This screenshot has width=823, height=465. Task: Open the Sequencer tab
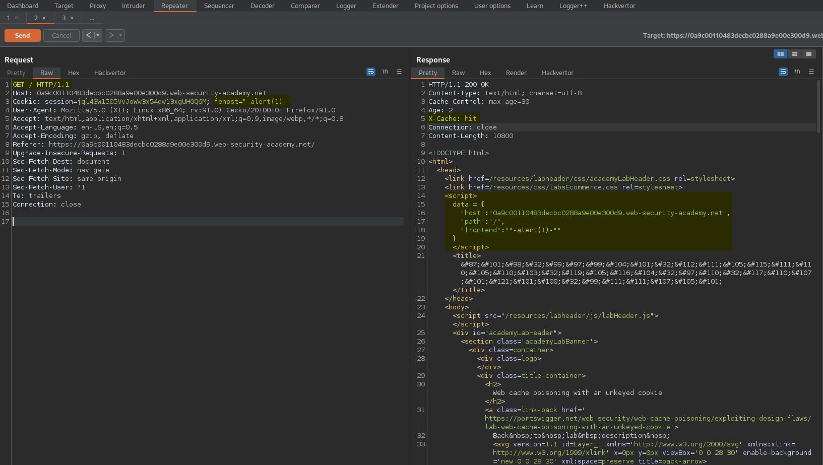[219, 6]
